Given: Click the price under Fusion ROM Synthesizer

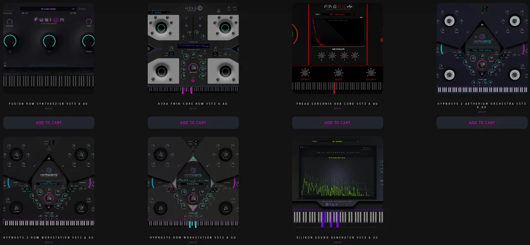Looking at the screenshot, I should click(x=49, y=109).
